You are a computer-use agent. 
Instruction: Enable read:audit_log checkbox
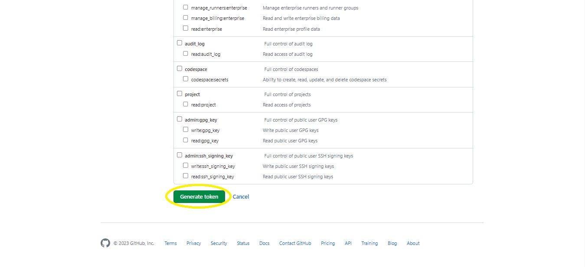[x=186, y=54]
